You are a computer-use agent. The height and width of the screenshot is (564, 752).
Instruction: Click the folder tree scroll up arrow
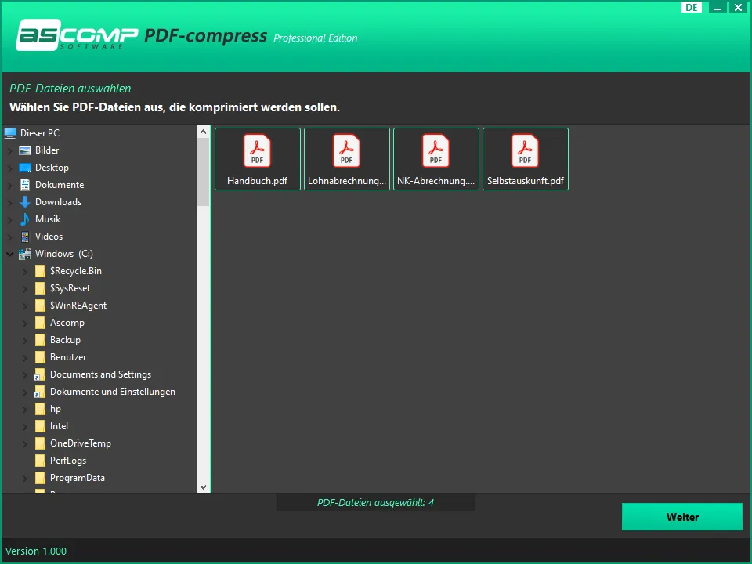pyautogui.click(x=204, y=132)
